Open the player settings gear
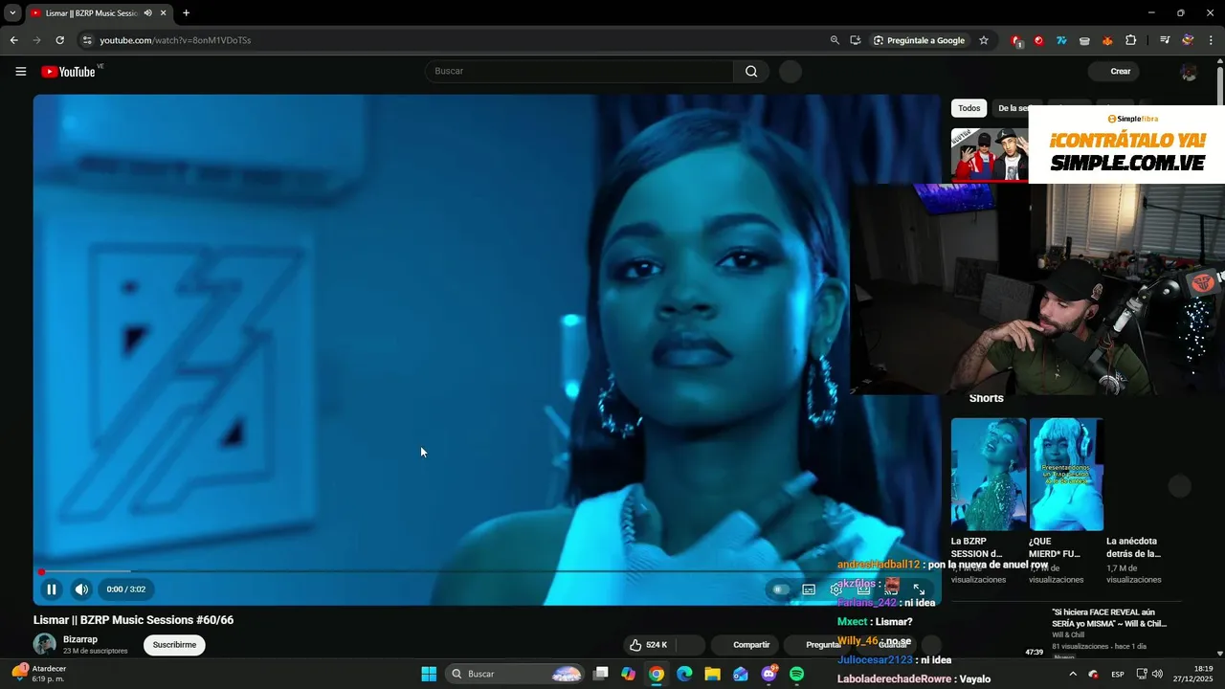1225x689 pixels. (835, 589)
